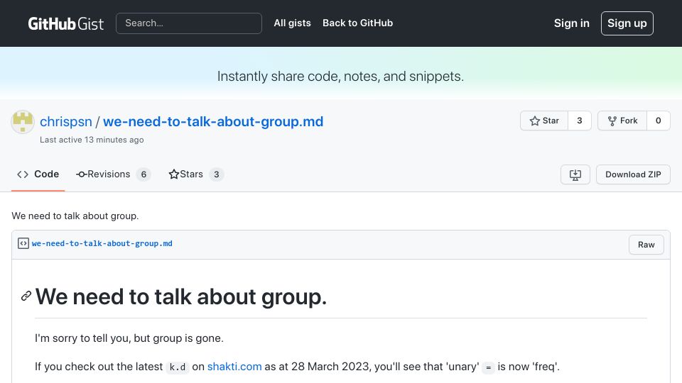Click the Revisions commit icon
The height and width of the screenshot is (383, 682).
click(81, 174)
